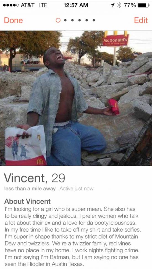The image size is (152, 270).
Task: Go to the last photo page dot
Action: pyautogui.click(x=94, y=20)
